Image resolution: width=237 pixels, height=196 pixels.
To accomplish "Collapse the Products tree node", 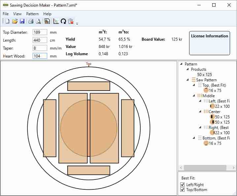I will coord(188,69).
